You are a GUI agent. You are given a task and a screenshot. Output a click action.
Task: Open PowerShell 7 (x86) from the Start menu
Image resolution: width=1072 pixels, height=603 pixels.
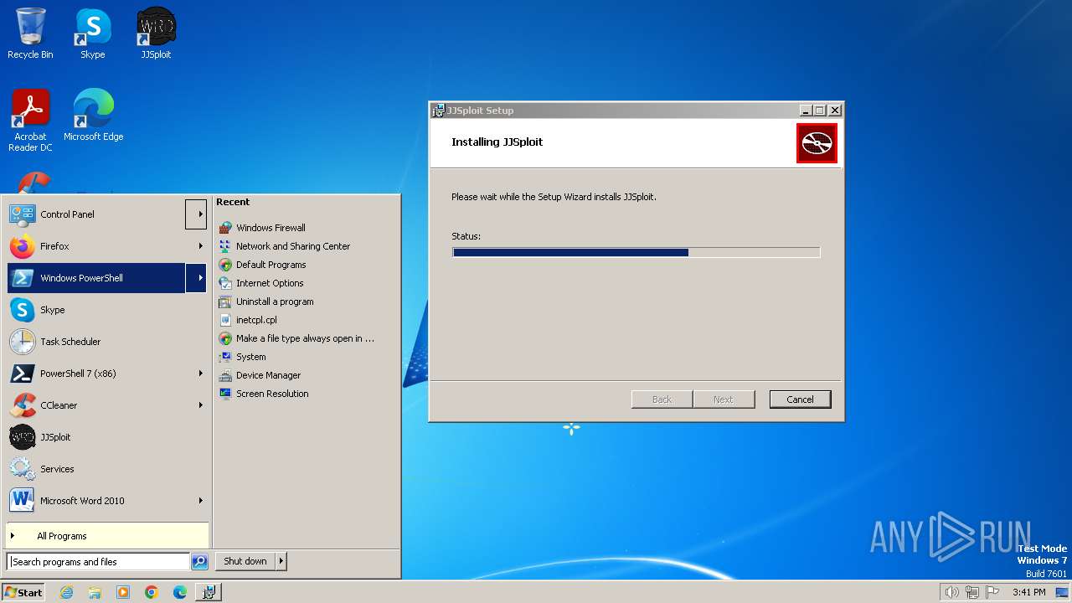(x=107, y=374)
